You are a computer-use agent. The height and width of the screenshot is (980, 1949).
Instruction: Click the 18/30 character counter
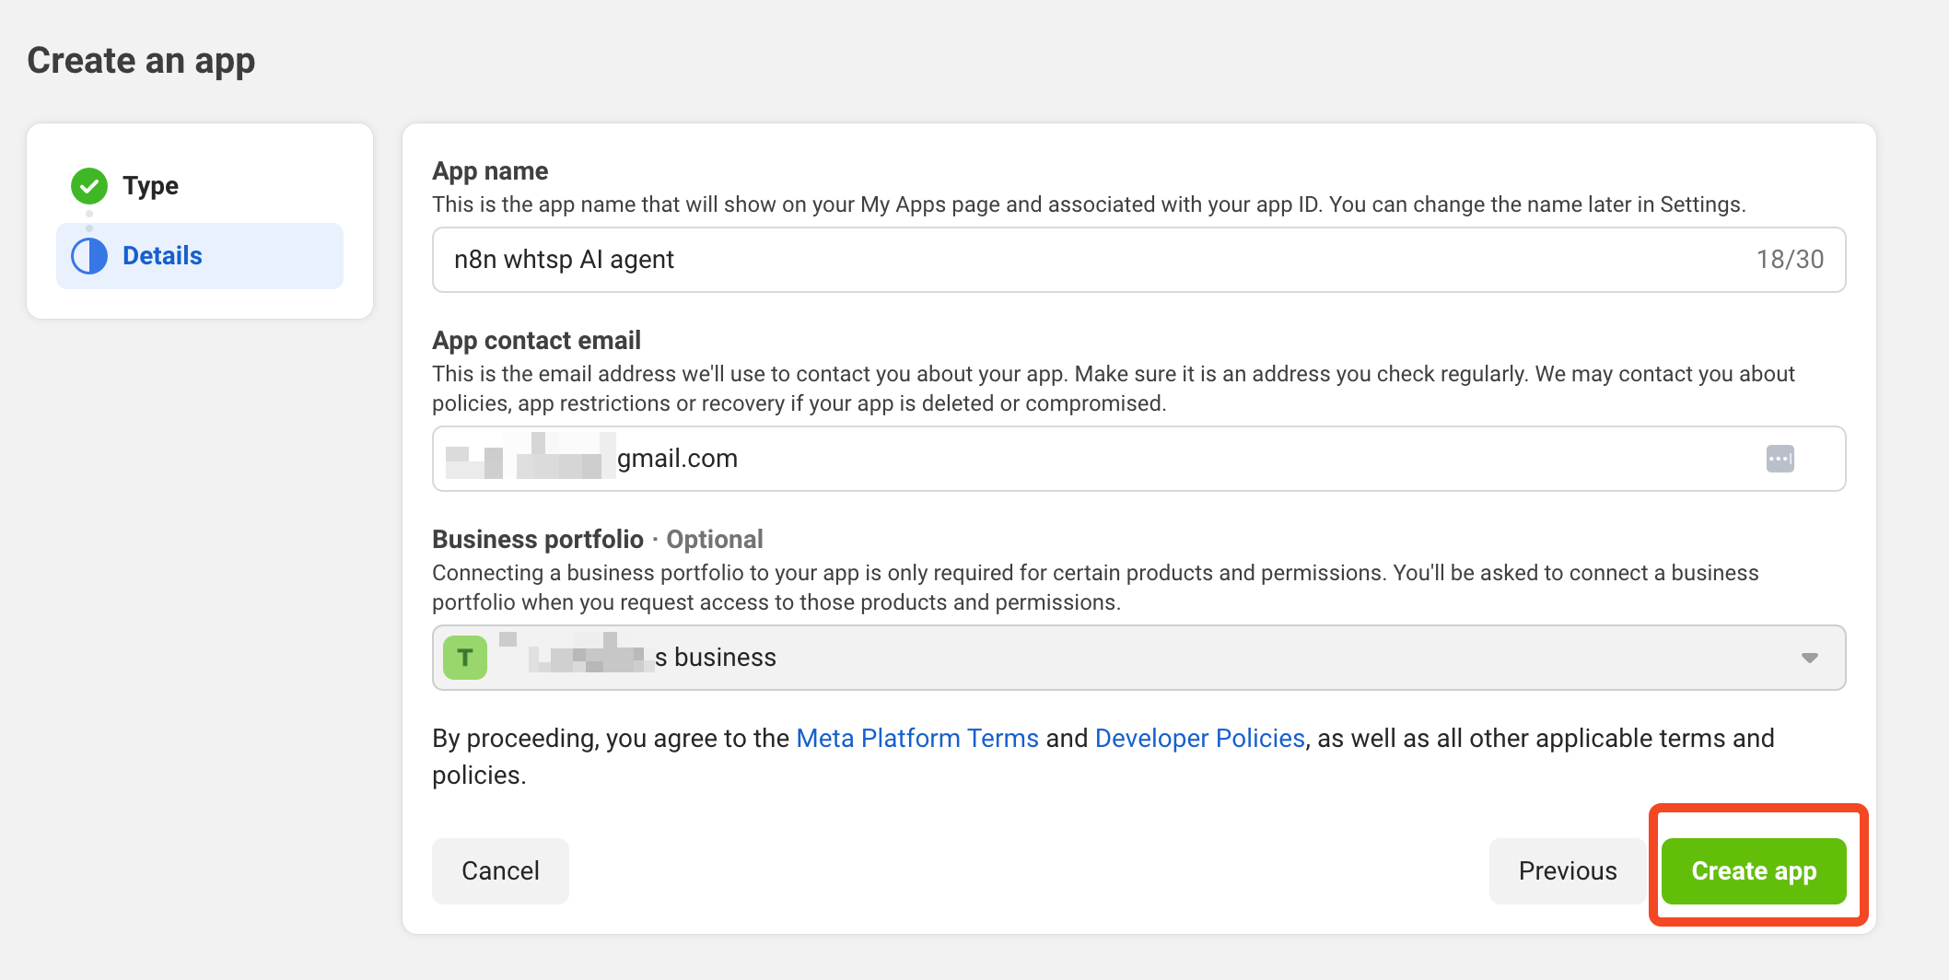[x=1789, y=260]
